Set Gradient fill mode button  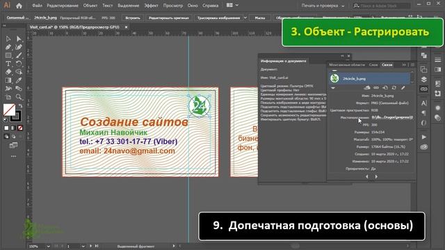pyautogui.click(x=13, y=128)
